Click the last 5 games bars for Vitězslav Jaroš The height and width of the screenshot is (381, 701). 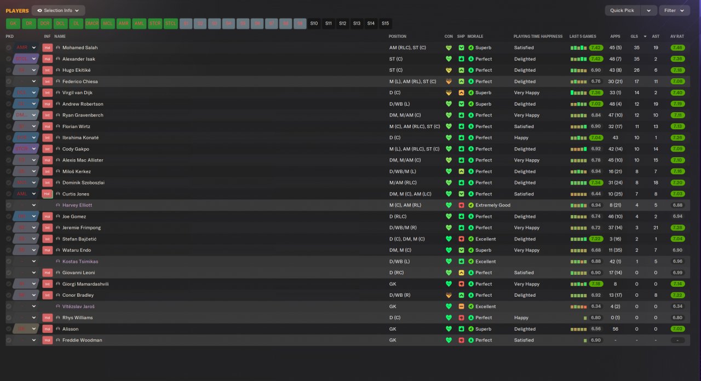click(x=578, y=307)
